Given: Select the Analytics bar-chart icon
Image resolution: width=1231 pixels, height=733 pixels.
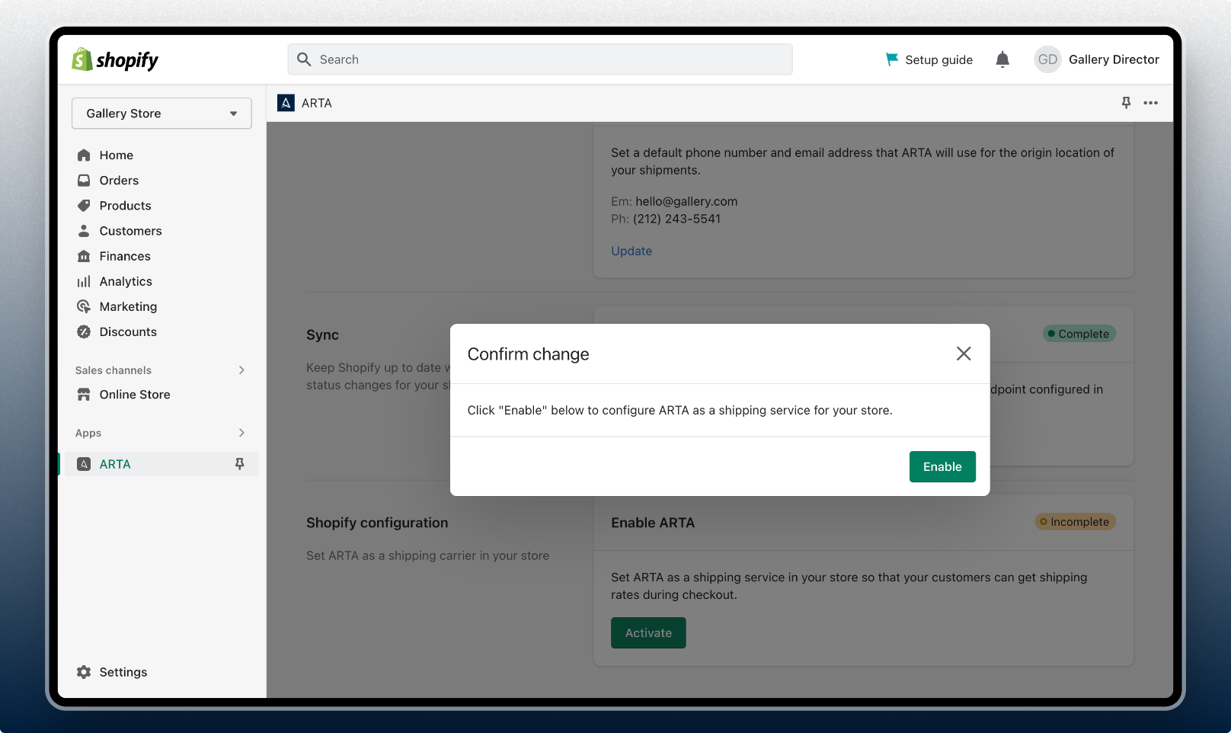Looking at the screenshot, I should [x=84, y=281].
